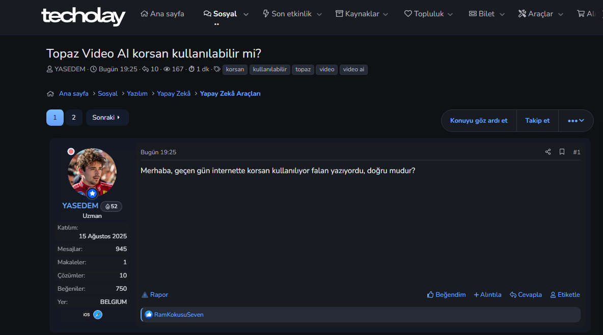Select page 1 in pagination
Image resolution: width=603 pixels, height=335 pixels.
point(55,118)
